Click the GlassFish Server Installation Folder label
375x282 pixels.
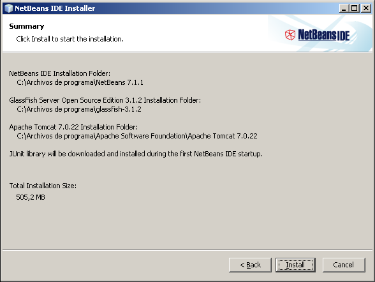coord(105,100)
